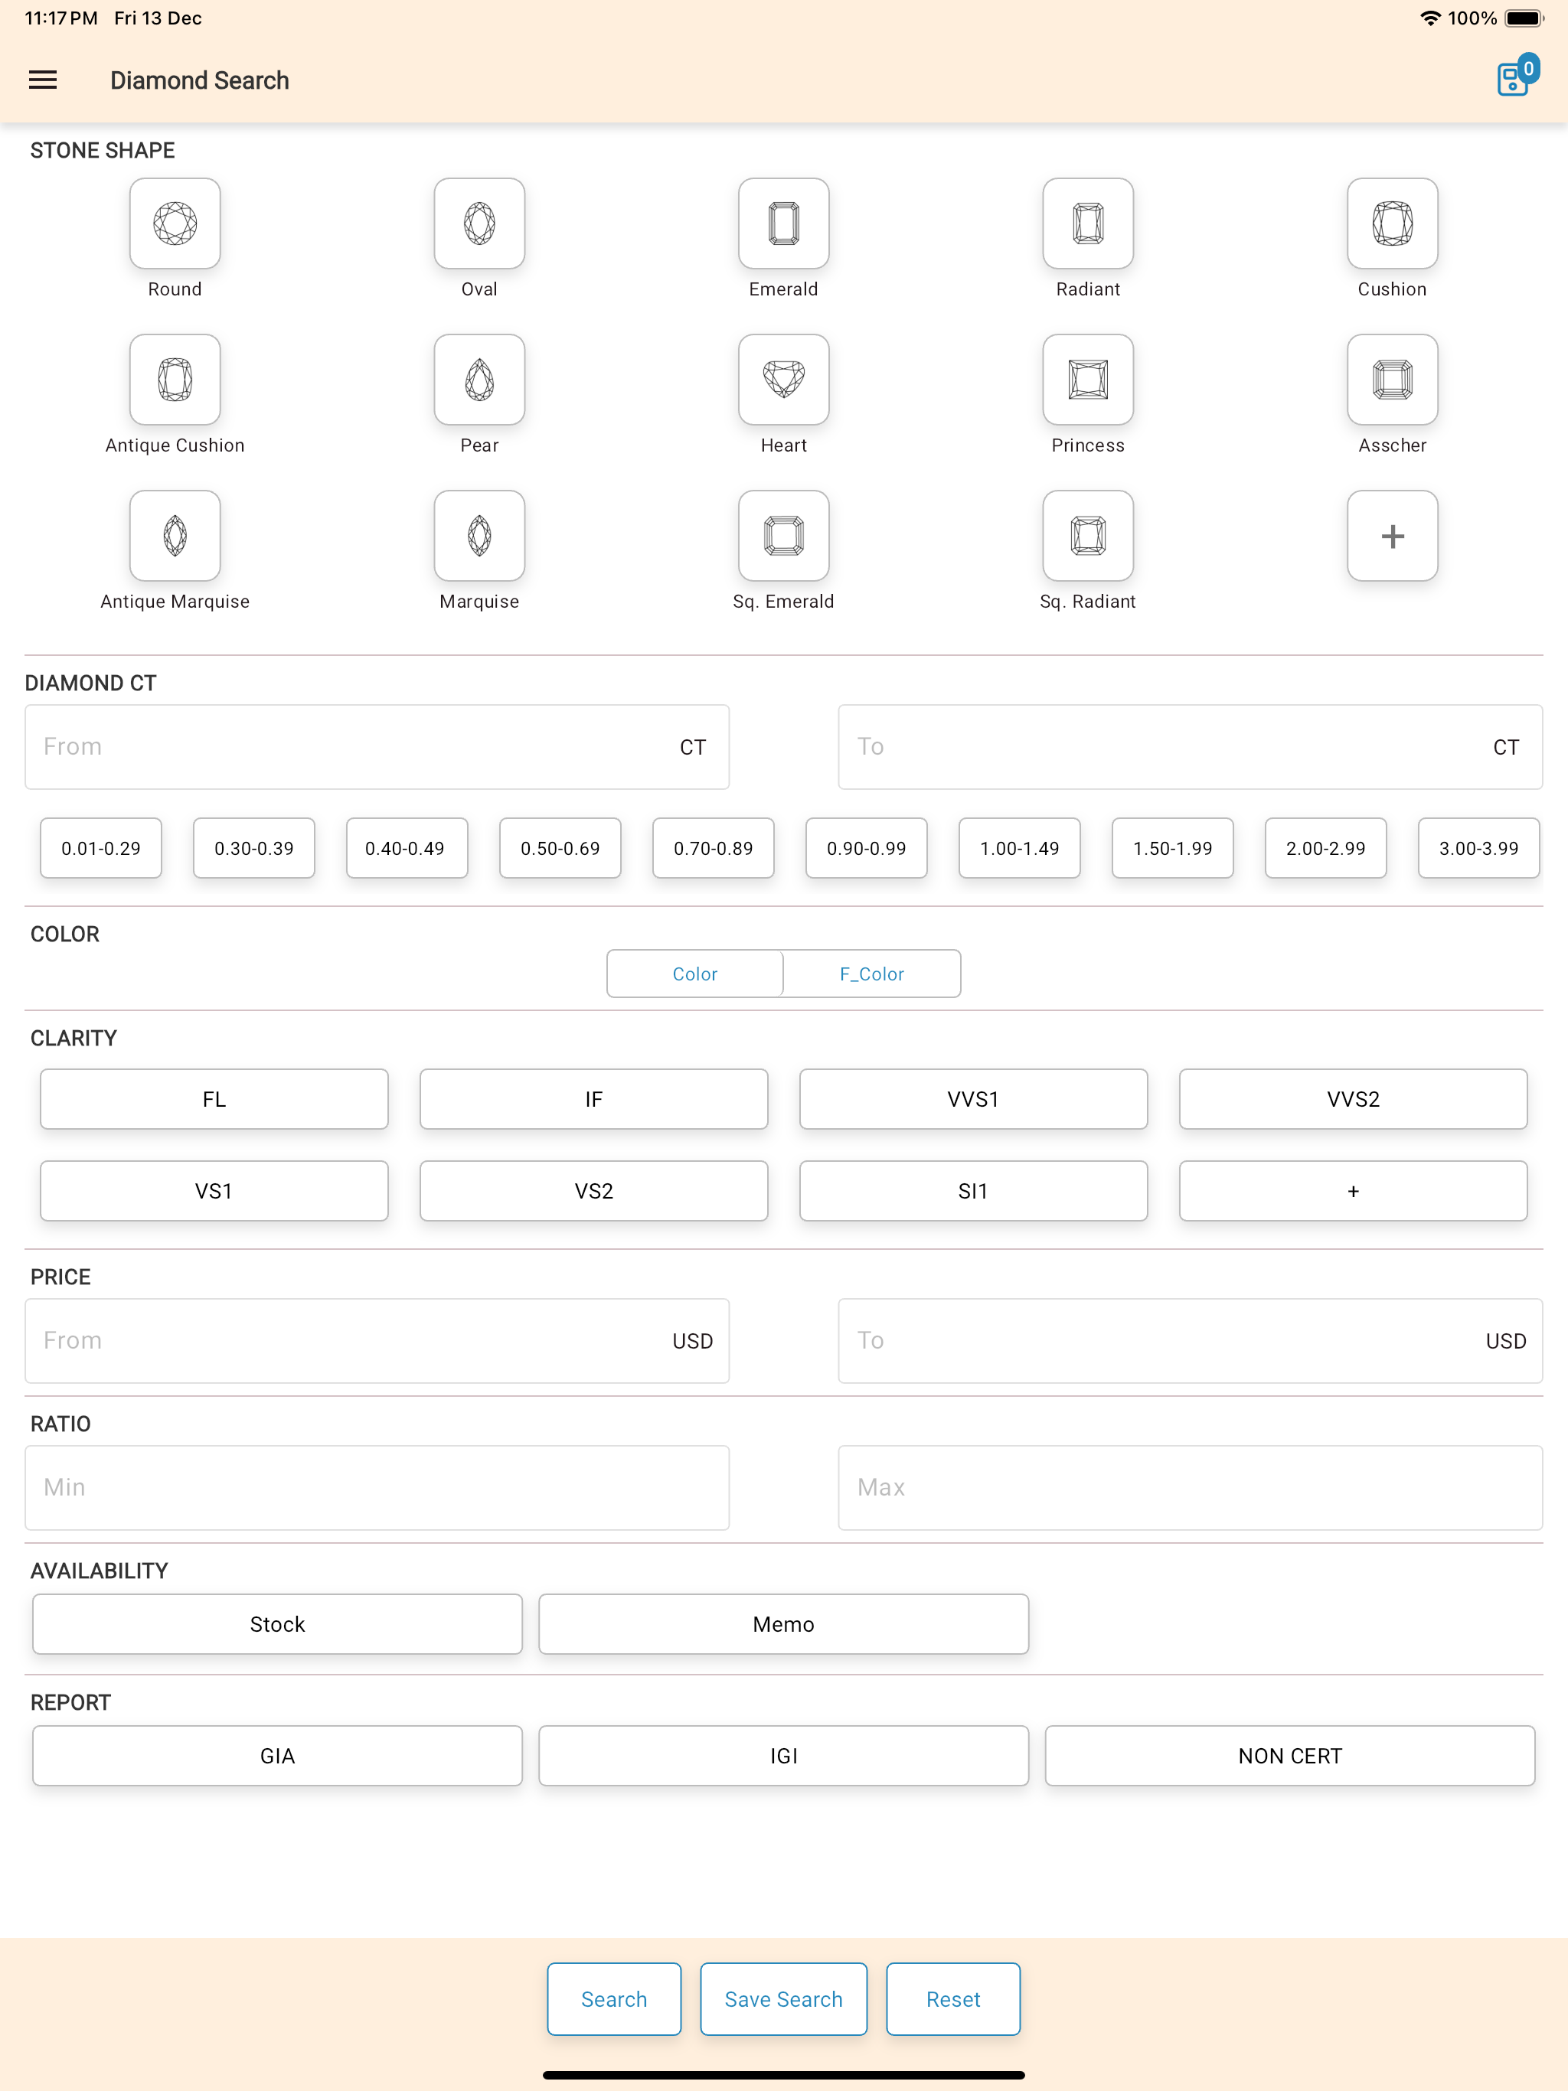Toggle the 0.50-0.69 carat range
1568x2091 pixels.
560,848
